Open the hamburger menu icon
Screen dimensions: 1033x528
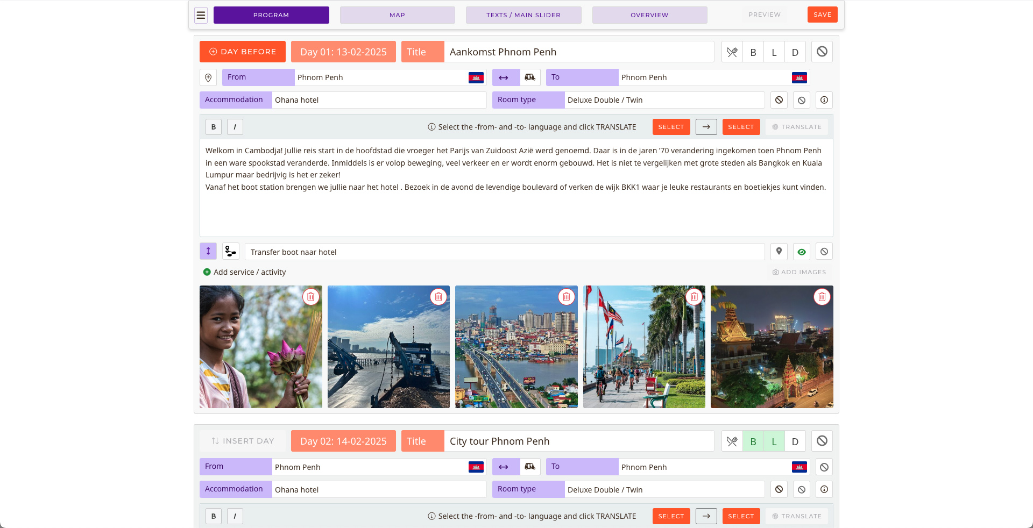click(201, 15)
